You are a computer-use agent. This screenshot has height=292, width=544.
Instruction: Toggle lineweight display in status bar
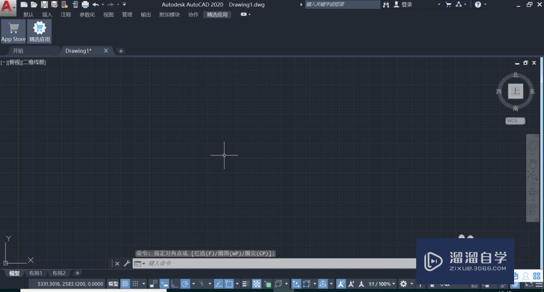click(x=246, y=284)
